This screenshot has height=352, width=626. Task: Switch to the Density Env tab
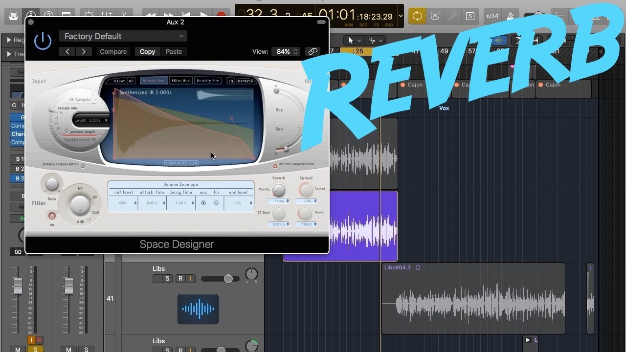pos(208,81)
